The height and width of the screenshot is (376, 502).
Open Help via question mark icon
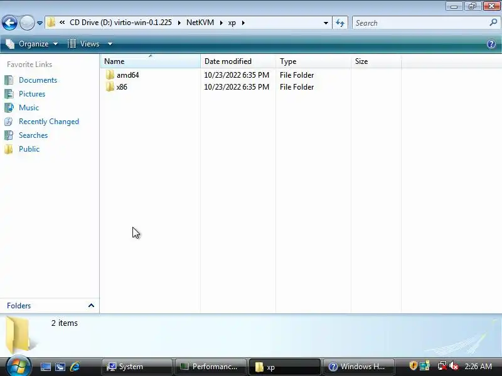491,44
